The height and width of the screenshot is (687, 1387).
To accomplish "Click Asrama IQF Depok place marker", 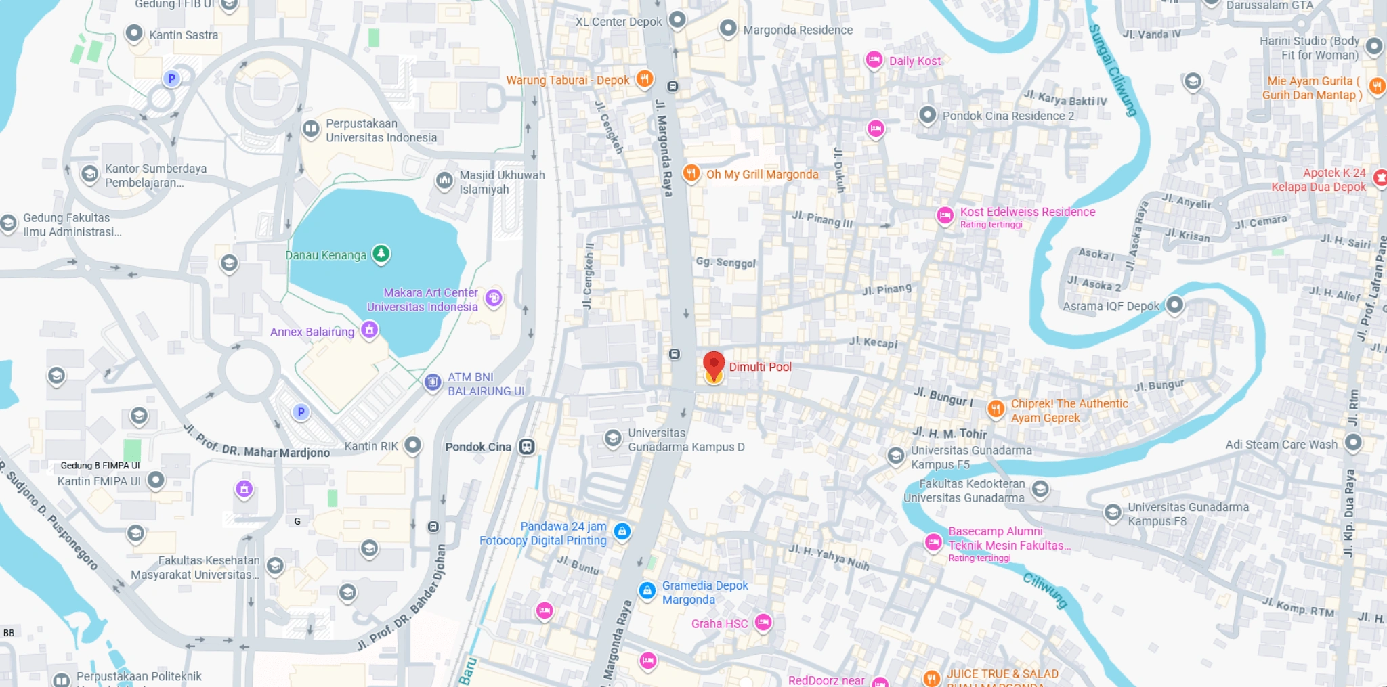I will pyautogui.click(x=1175, y=305).
